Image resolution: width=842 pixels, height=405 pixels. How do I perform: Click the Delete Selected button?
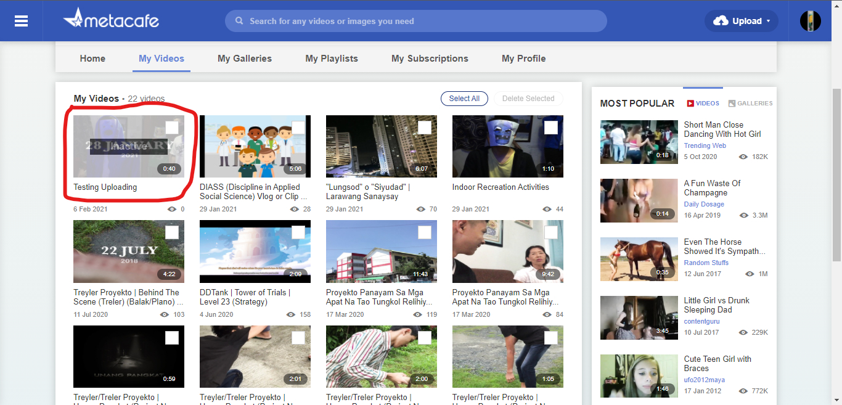528,99
